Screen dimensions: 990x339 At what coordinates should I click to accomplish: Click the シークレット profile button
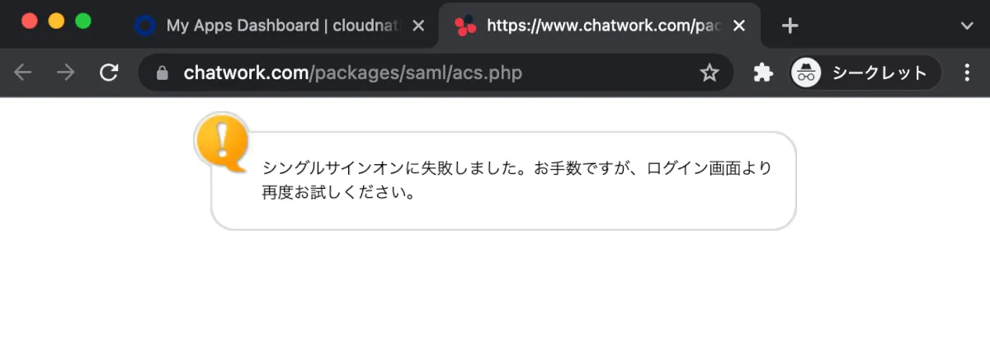[x=879, y=73]
